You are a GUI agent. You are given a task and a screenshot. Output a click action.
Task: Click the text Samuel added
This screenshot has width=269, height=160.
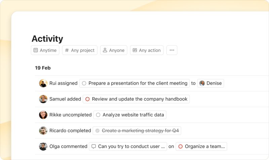pos(65,99)
